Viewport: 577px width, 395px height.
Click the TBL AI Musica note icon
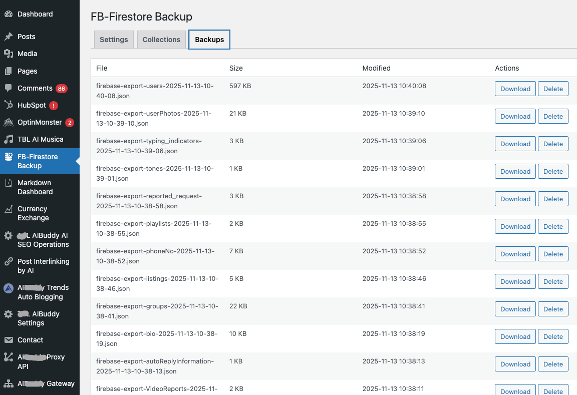click(x=9, y=139)
